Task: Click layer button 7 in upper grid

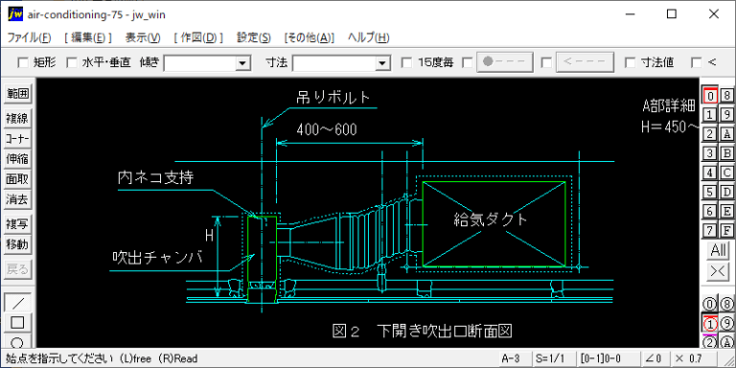Action: pyautogui.click(x=710, y=230)
